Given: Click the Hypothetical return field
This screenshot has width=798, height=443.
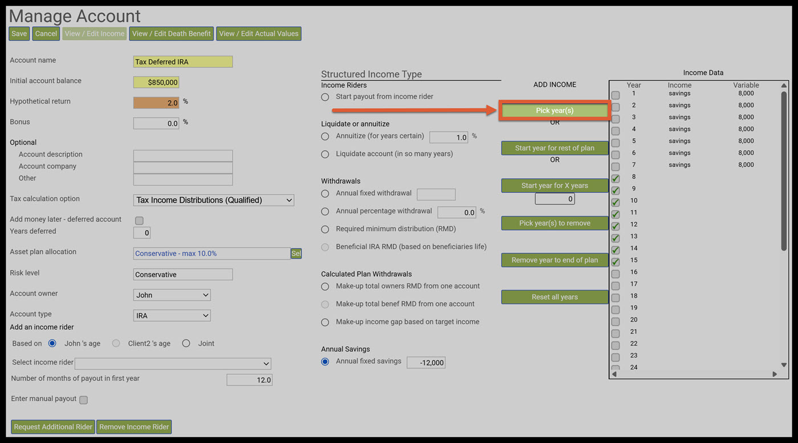Looking at the screenshot, I should pos(156,102).
